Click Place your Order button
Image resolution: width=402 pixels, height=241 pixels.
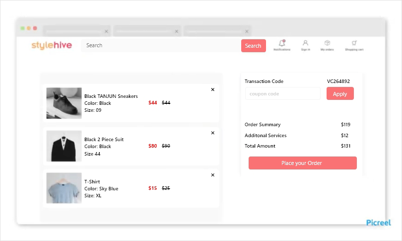(x=303, y=163)
